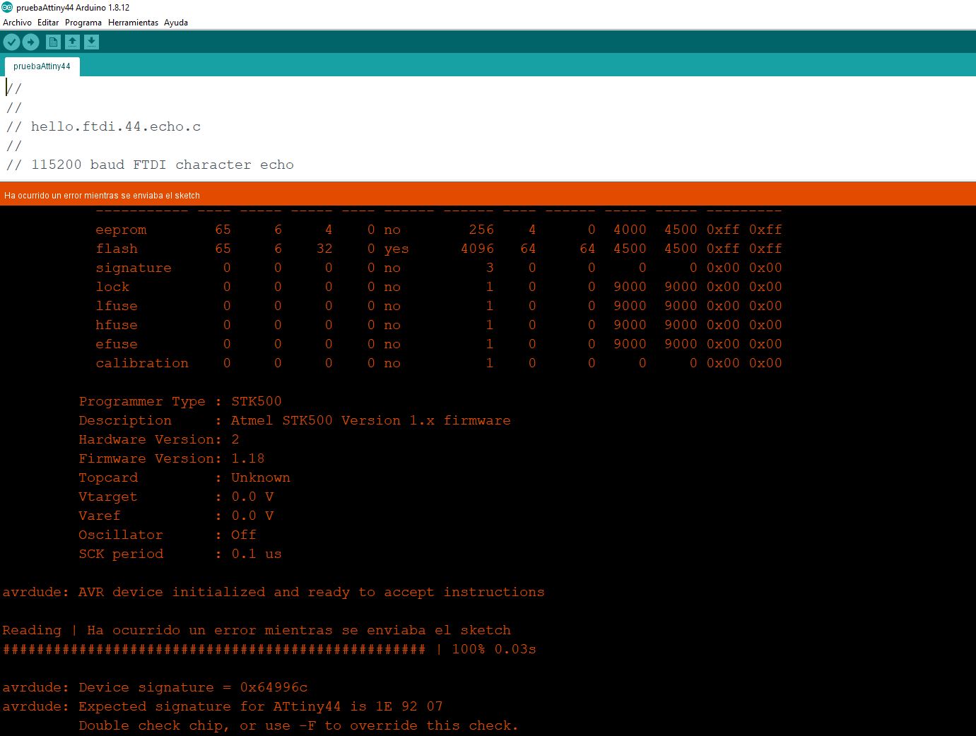Click the 'Varef : 0.0 V' line
The width and height of the screenshot is (976, 736).
pyautogui.click(x=176, y=516)
